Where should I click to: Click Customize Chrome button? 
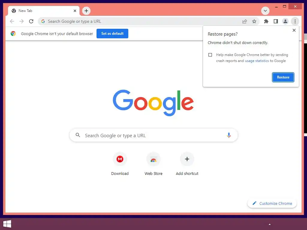pos(272,203)
